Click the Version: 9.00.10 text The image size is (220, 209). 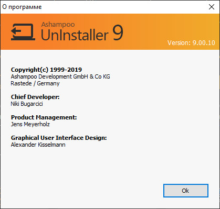[x=191, y=43]
